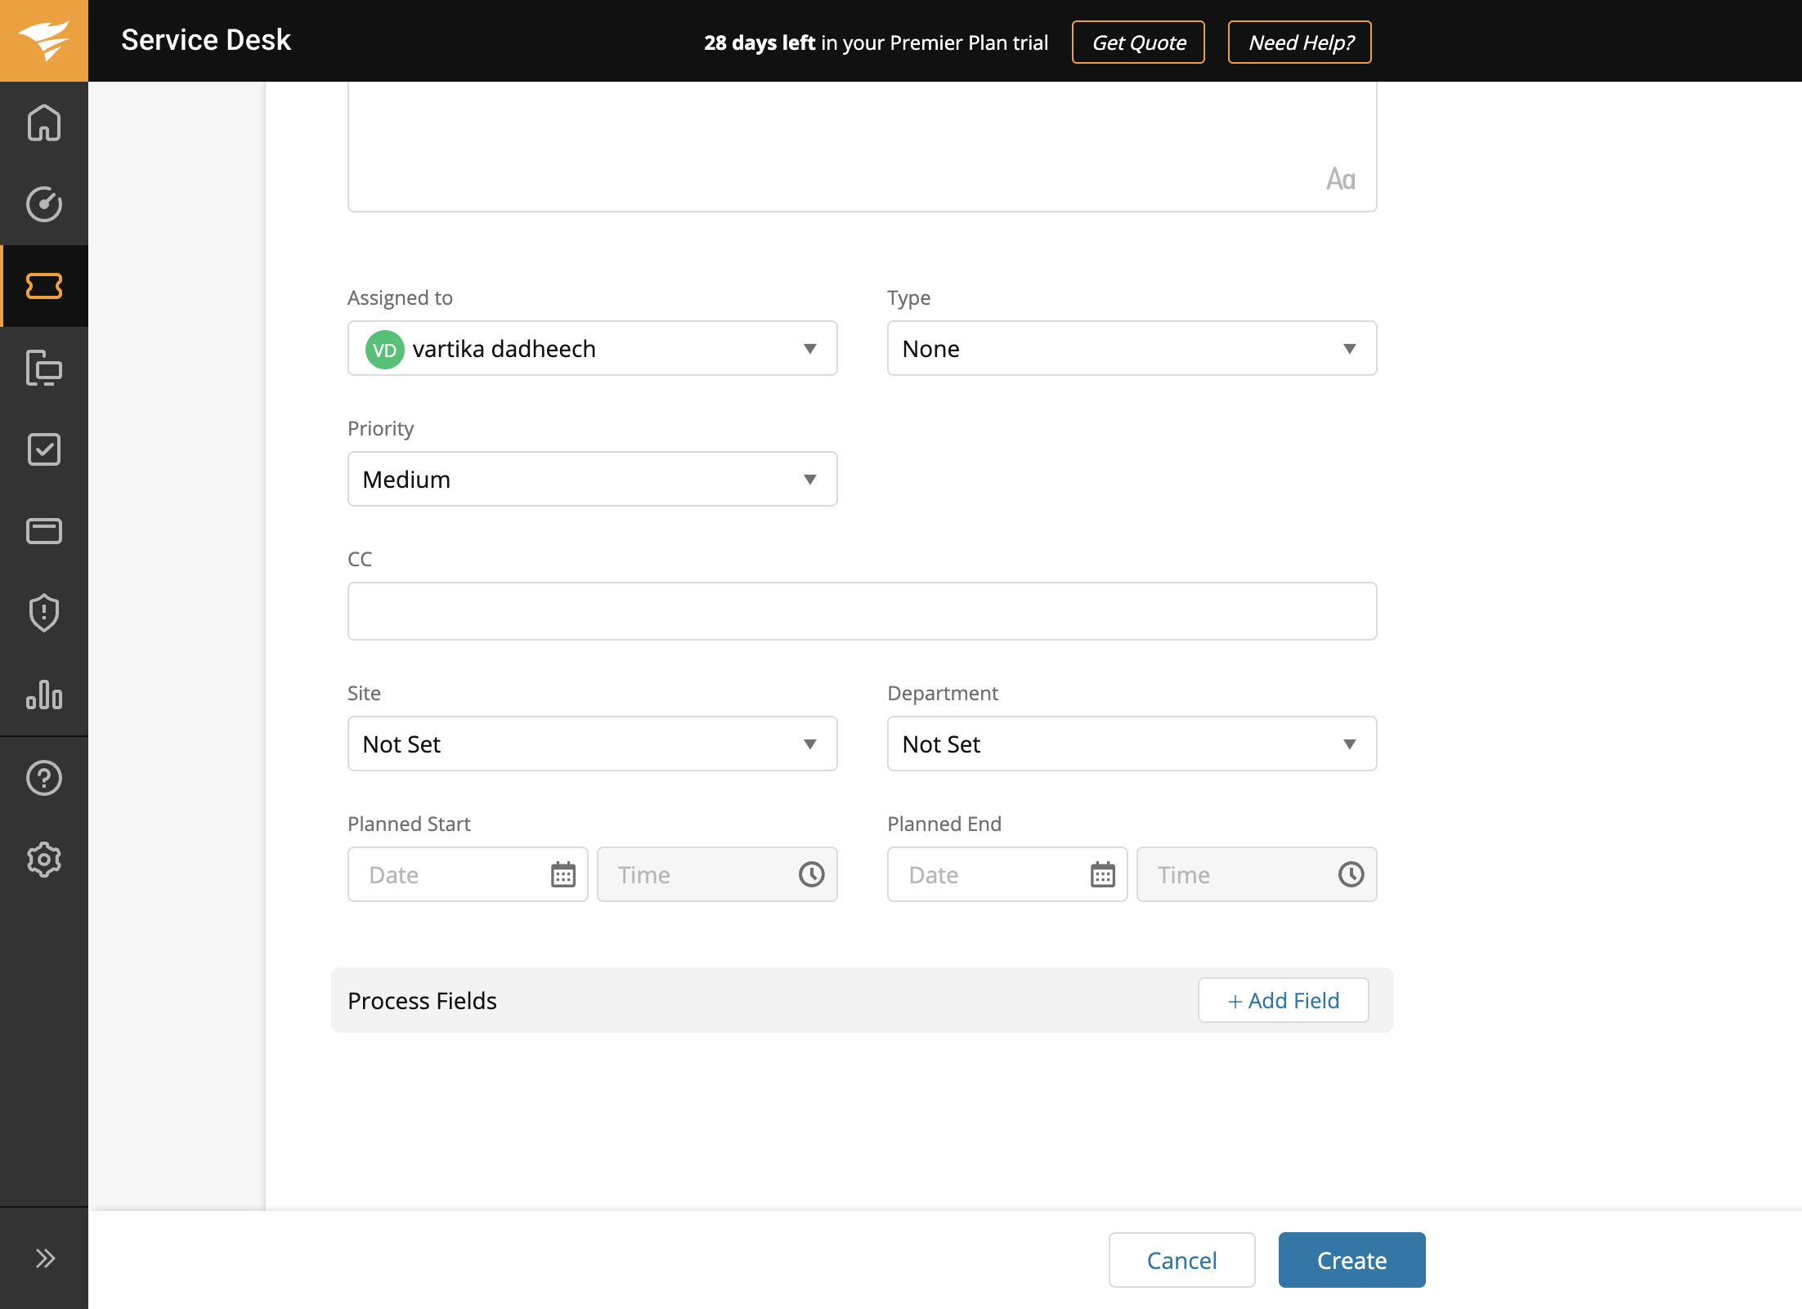Screen dimensions: 1802x1309
Task: Expand the Type dropdown
Action: click(1132, 348)
